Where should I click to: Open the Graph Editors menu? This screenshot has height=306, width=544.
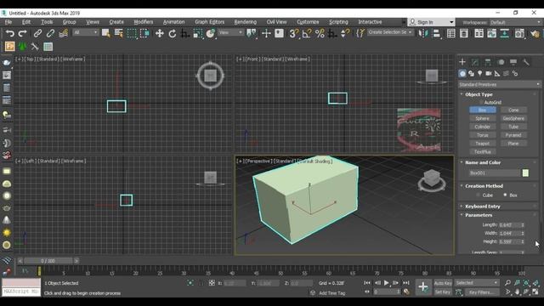click(x=210, y=22)
